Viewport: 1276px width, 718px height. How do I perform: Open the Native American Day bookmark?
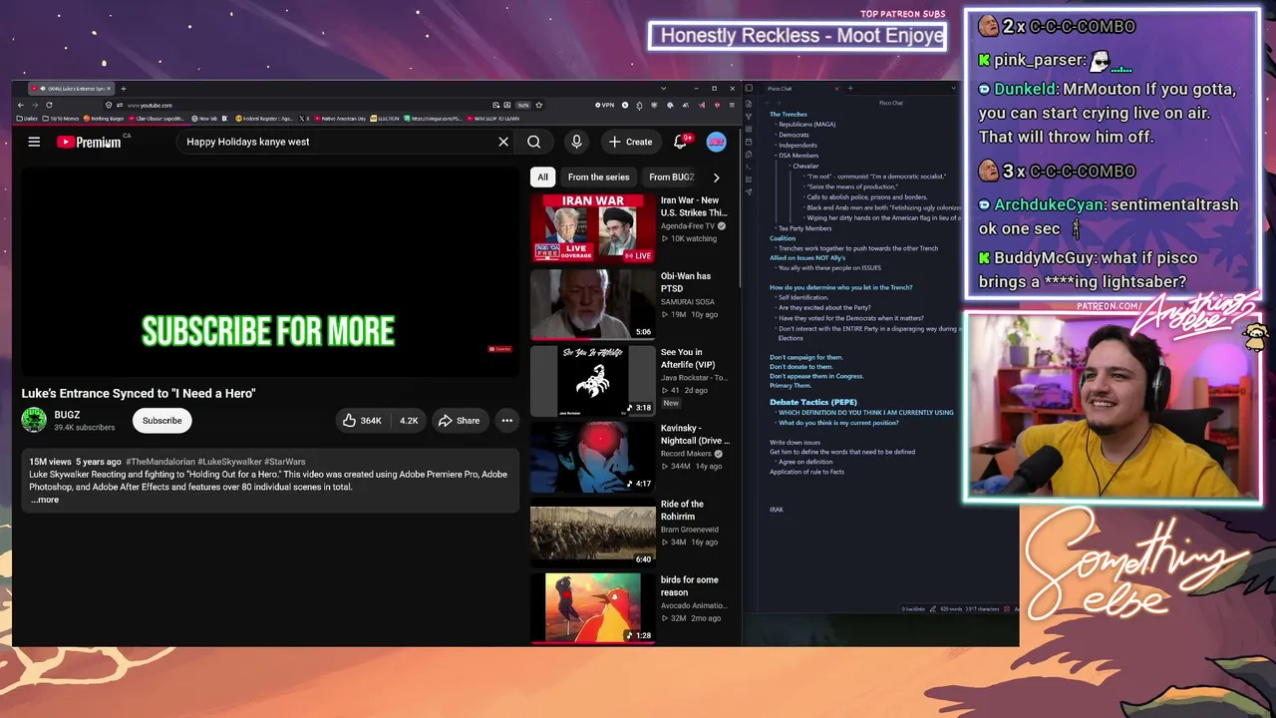click(x=340, y=119)
